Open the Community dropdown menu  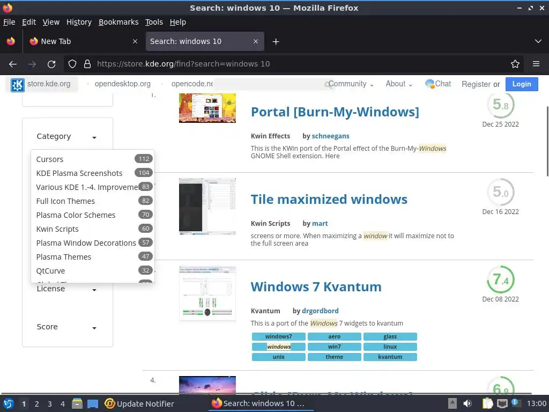[x=351, y=84]
